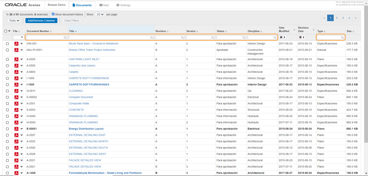Open Breeze Office Tower Project Instruction link

(x=92, y=50)
